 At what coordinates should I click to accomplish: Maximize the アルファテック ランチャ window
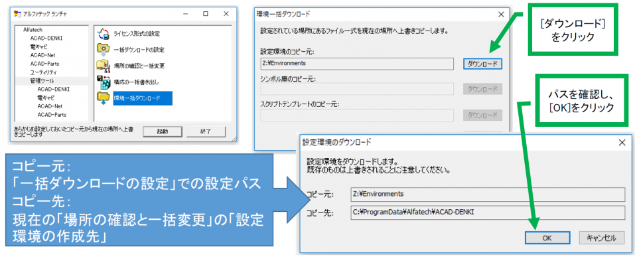point(206,13)
